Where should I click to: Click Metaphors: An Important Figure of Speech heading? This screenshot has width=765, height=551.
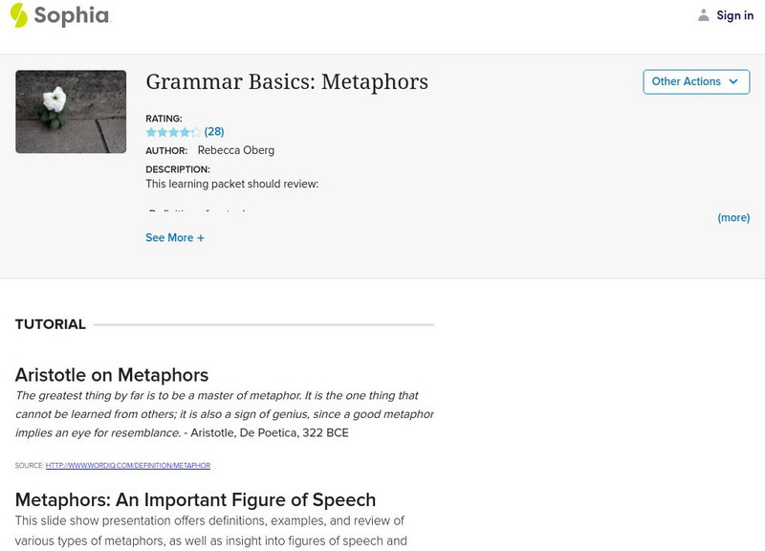[195, 499]
